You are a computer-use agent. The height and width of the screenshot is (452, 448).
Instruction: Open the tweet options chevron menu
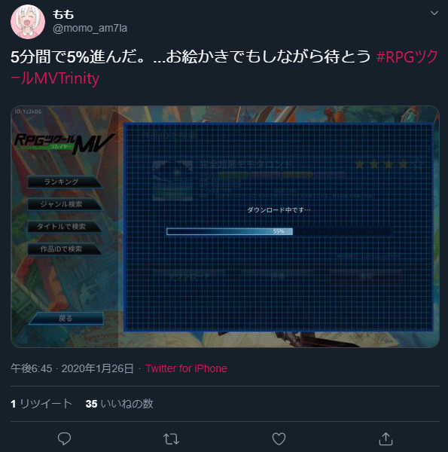tap(434, 13)
